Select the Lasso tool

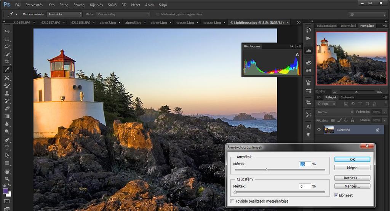tap(7, 46)
